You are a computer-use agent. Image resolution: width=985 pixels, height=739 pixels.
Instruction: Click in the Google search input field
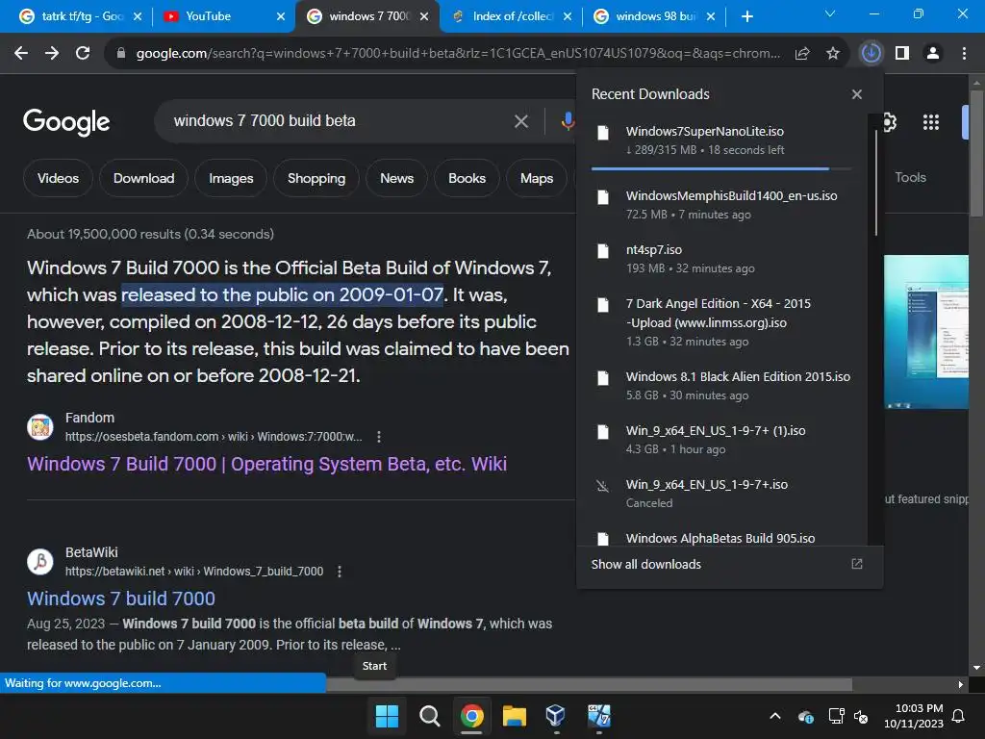(340, 121)
